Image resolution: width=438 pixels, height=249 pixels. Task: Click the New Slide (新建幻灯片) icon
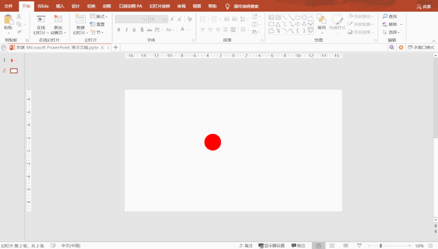coord(80,19)
